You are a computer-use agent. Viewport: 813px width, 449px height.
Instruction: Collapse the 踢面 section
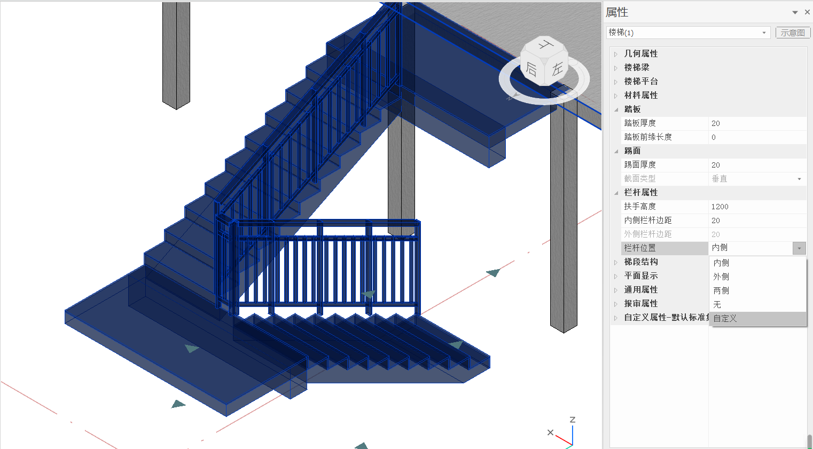[616, 151]
